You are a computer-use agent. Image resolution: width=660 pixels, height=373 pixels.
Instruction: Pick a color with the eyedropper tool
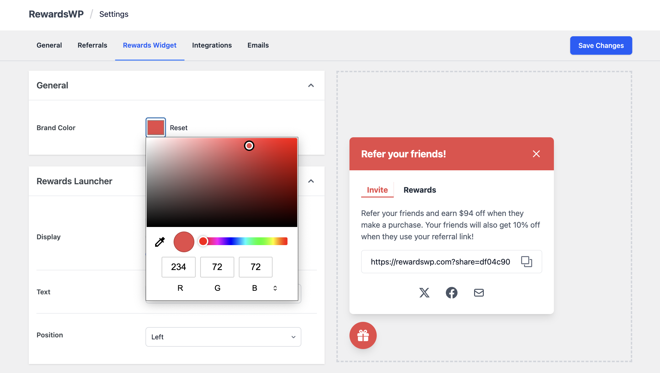(160, 242)
